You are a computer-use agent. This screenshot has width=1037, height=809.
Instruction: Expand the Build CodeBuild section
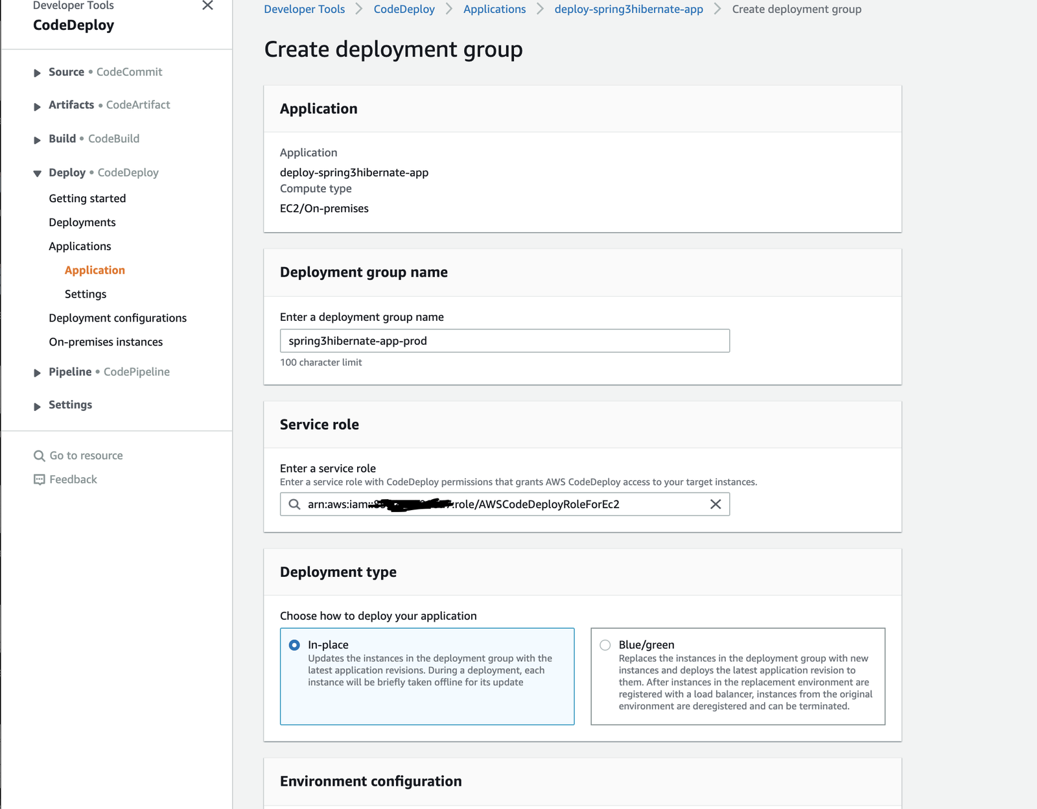click(x=38, y=139)
